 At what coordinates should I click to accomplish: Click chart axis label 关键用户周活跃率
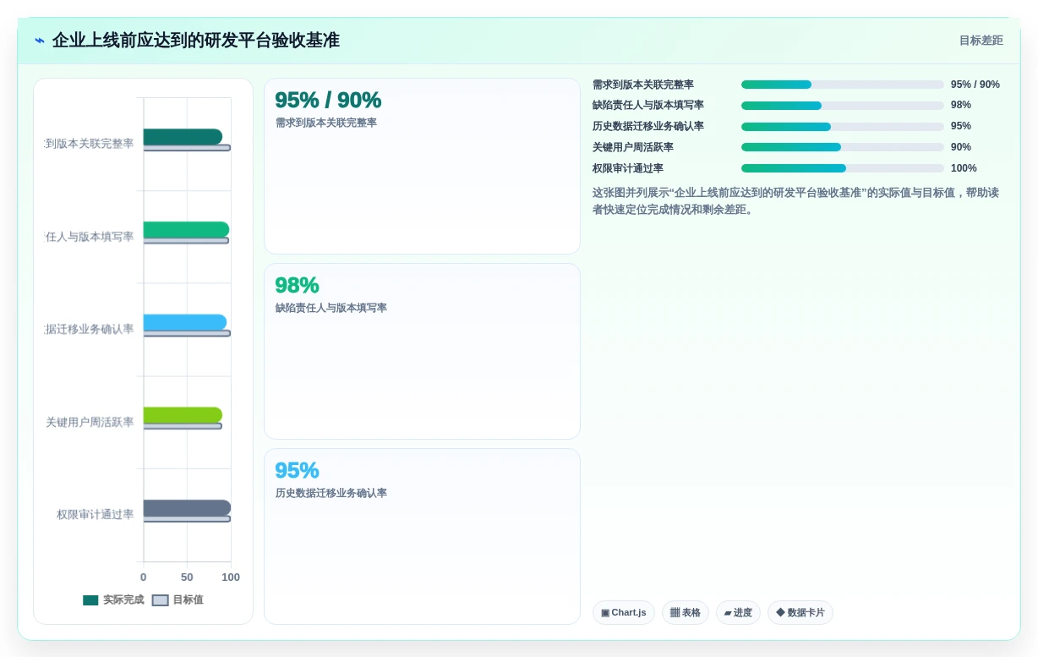[90, 422]
